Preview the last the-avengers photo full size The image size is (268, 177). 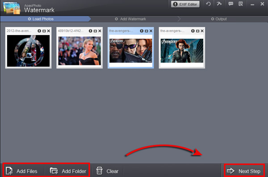[x=197, y=31]
